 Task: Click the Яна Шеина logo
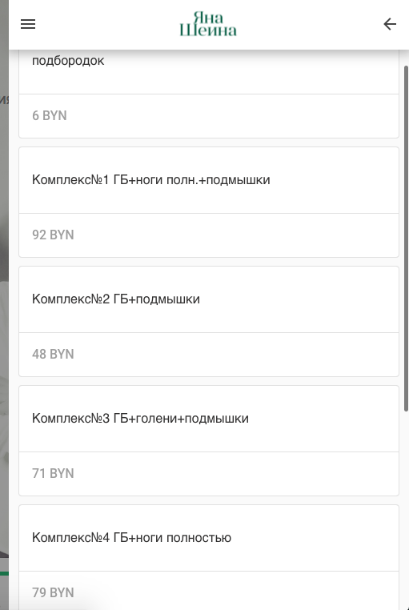coord(208,24)
